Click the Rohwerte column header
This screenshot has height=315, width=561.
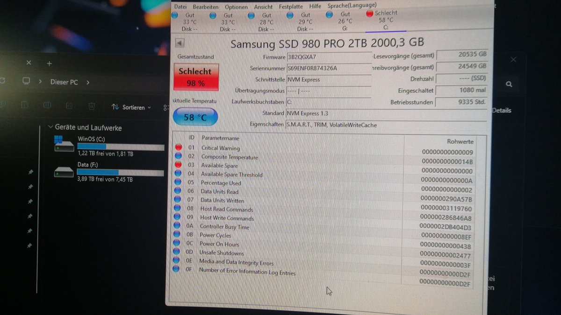(x=460, y=141)
